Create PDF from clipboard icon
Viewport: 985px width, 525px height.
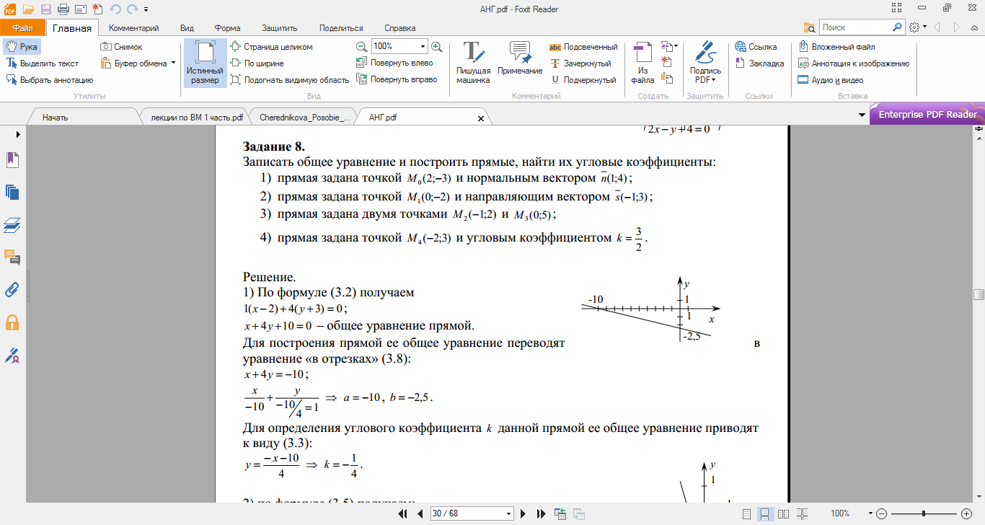[666, 79]
